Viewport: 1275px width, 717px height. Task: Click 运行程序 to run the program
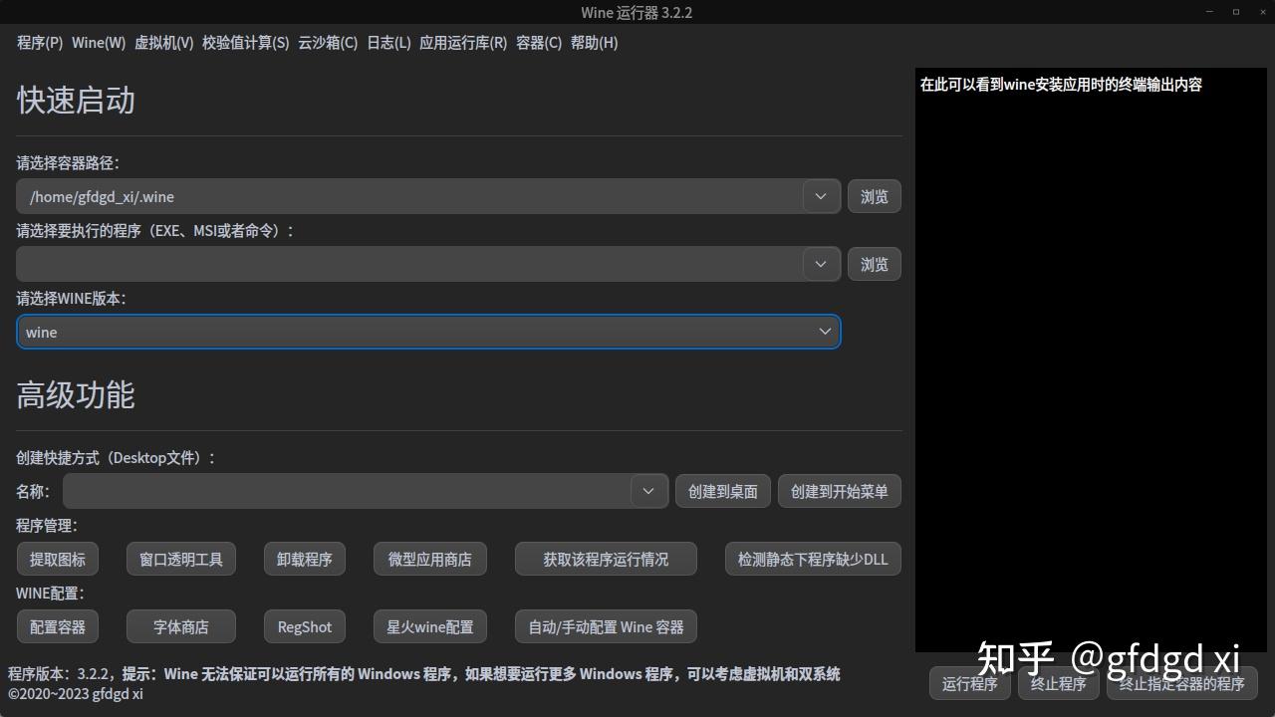(x=969, y=684)
